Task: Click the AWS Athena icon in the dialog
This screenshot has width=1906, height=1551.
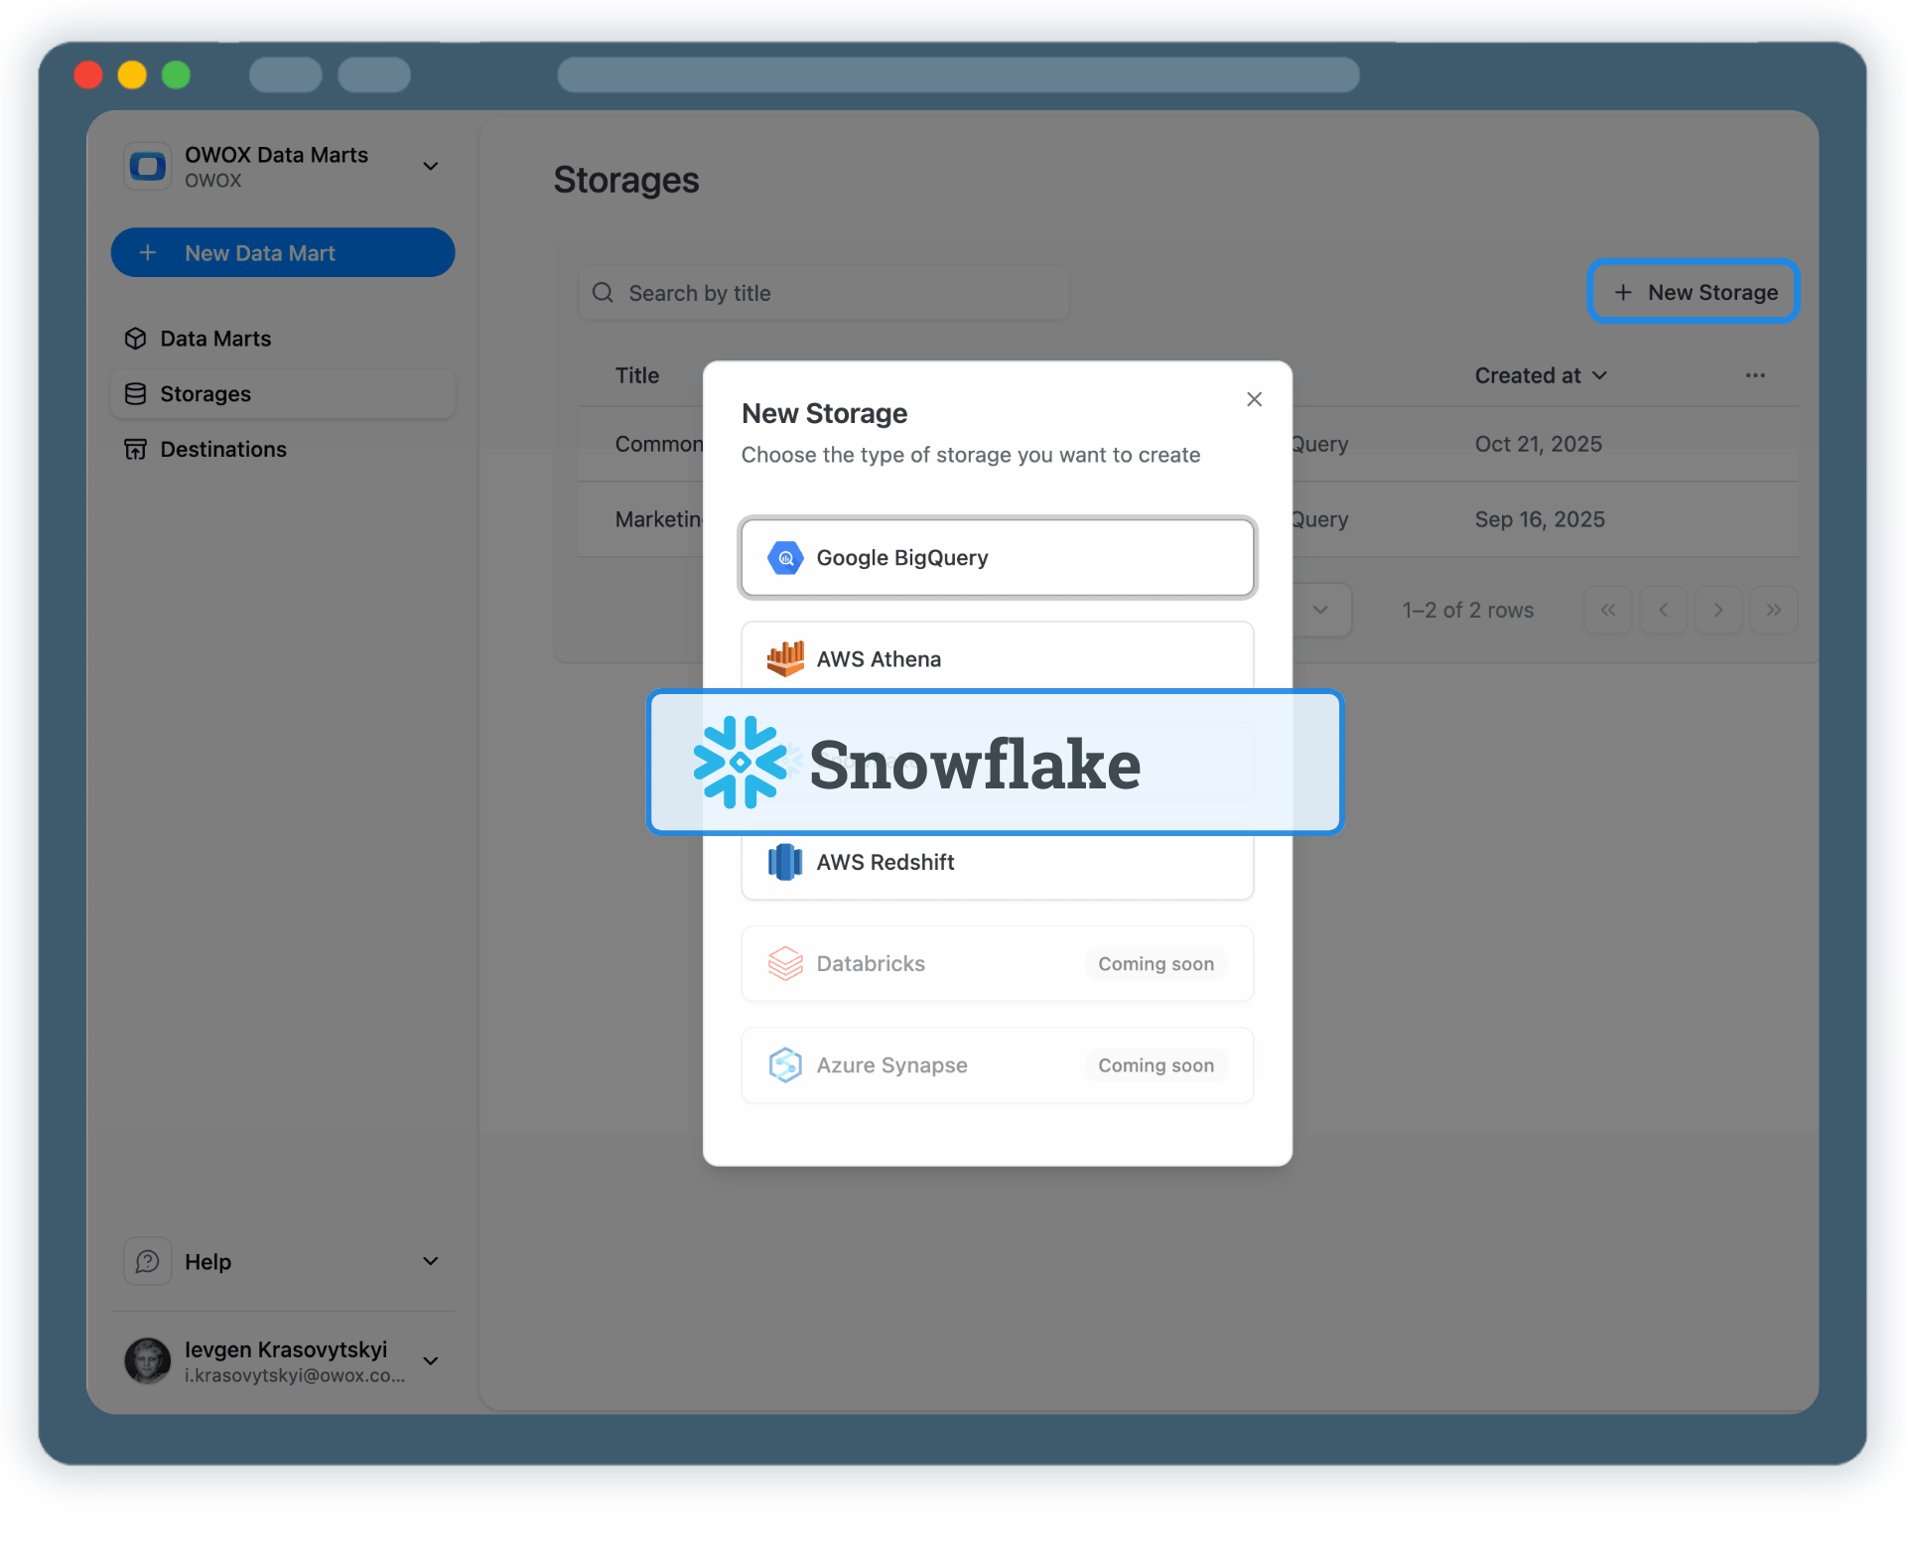Action: tap(785, 658)
